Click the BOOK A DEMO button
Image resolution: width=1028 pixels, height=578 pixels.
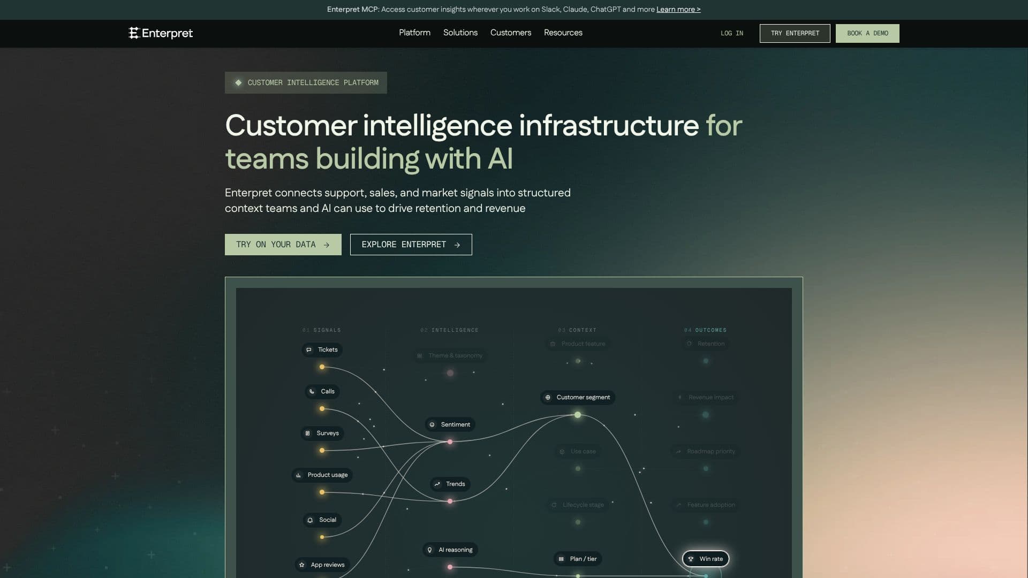click(867, 33)
